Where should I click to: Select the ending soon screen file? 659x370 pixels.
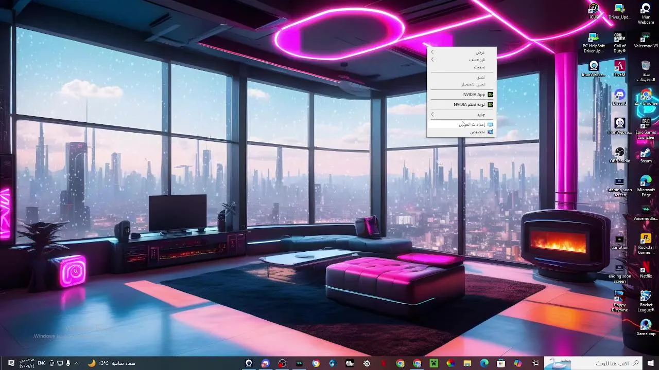tap(620, 273)
